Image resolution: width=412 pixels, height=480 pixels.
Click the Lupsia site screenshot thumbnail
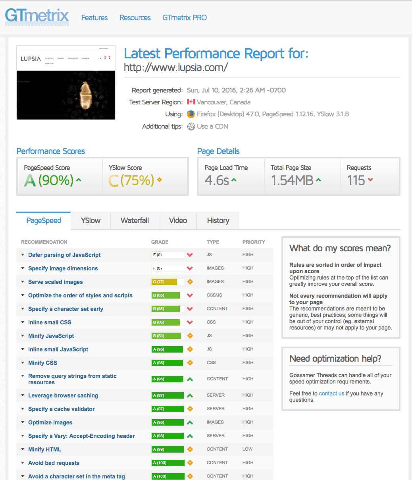(x=66, y=83)
